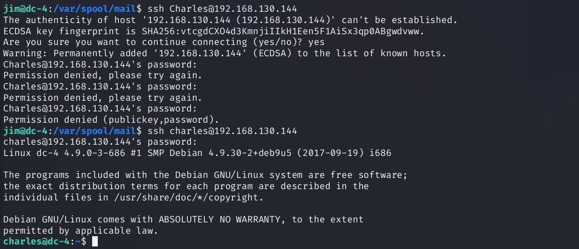Click the 'Permission denied (publickey,password).' line
579x249 pixels.
(111, 120)
